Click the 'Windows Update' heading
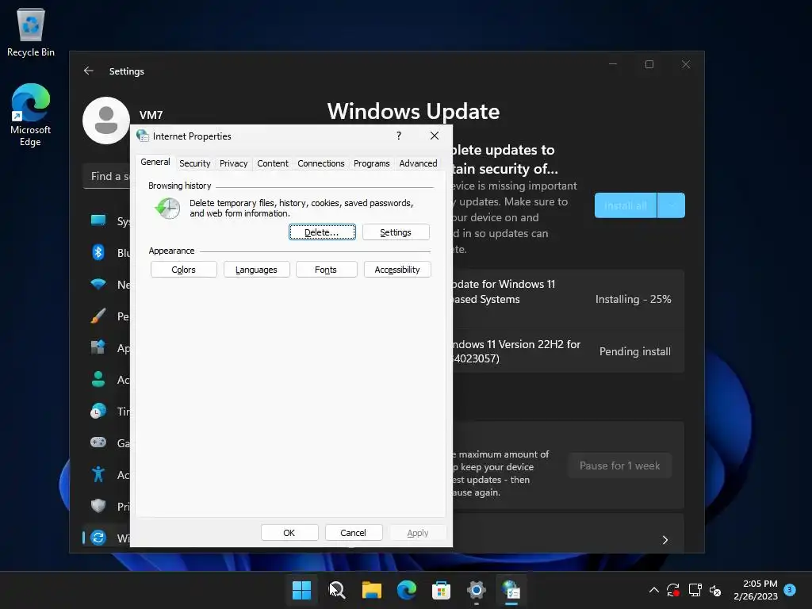Image resolution: width=812 pixels, height=609 pixels. click(x=413, y=111)
